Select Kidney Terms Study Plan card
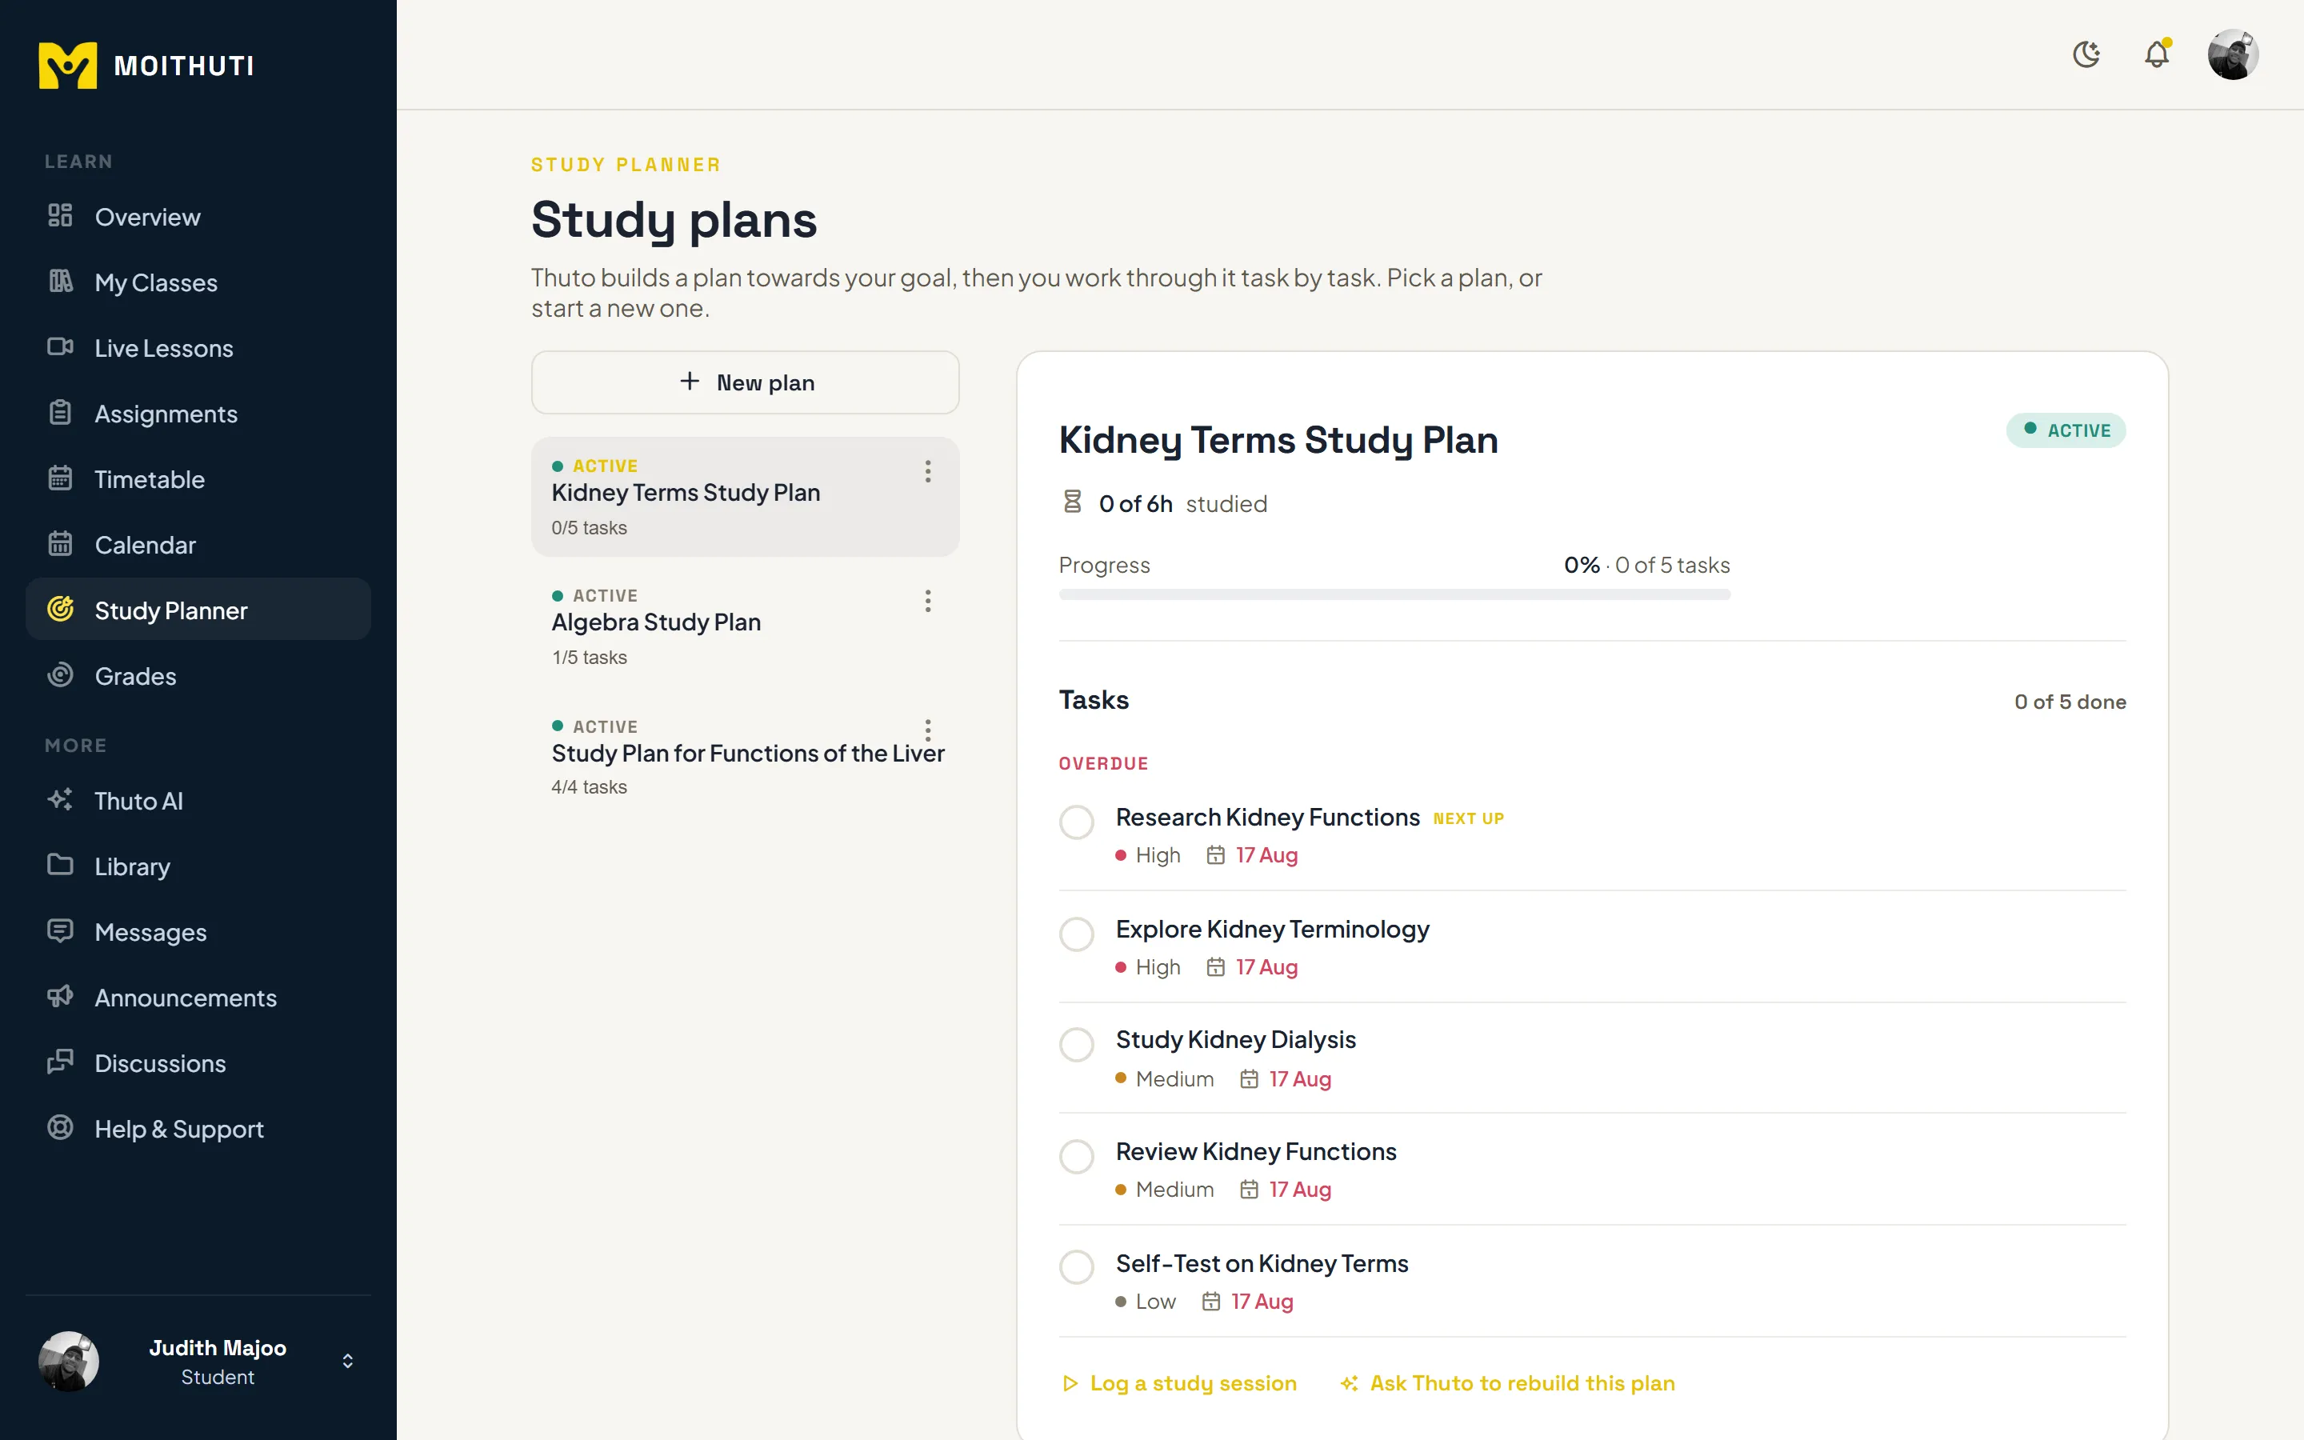This screenshot has height=1440, width=2304. point(745,497)
